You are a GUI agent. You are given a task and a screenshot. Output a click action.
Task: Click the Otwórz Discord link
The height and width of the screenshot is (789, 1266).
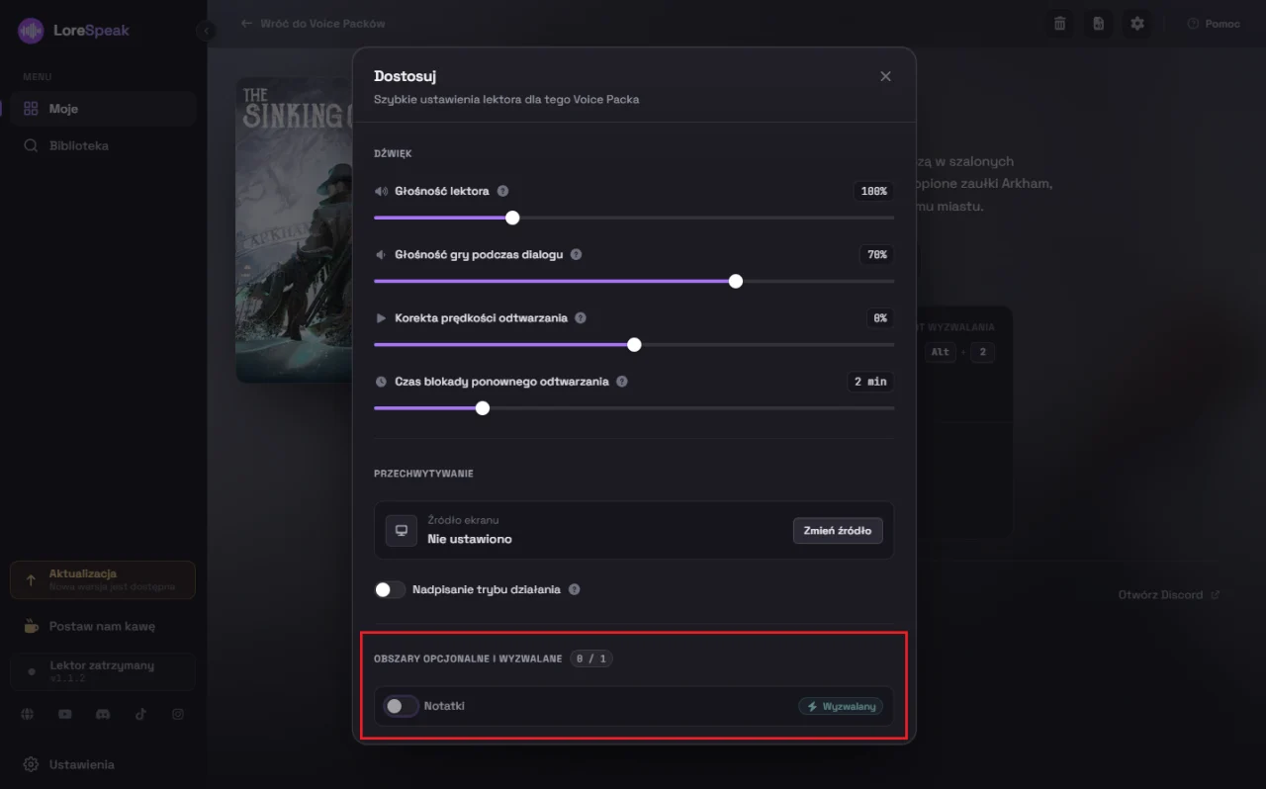pos(1169,595)
